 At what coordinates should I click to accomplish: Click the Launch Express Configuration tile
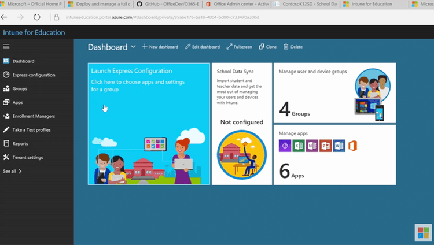pos(149,124)
